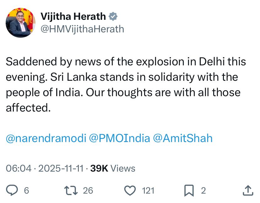Click the tweet text about the Delhi explosion

coord(126,85)
